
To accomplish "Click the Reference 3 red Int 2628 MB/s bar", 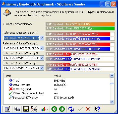I will coord(80,54).
